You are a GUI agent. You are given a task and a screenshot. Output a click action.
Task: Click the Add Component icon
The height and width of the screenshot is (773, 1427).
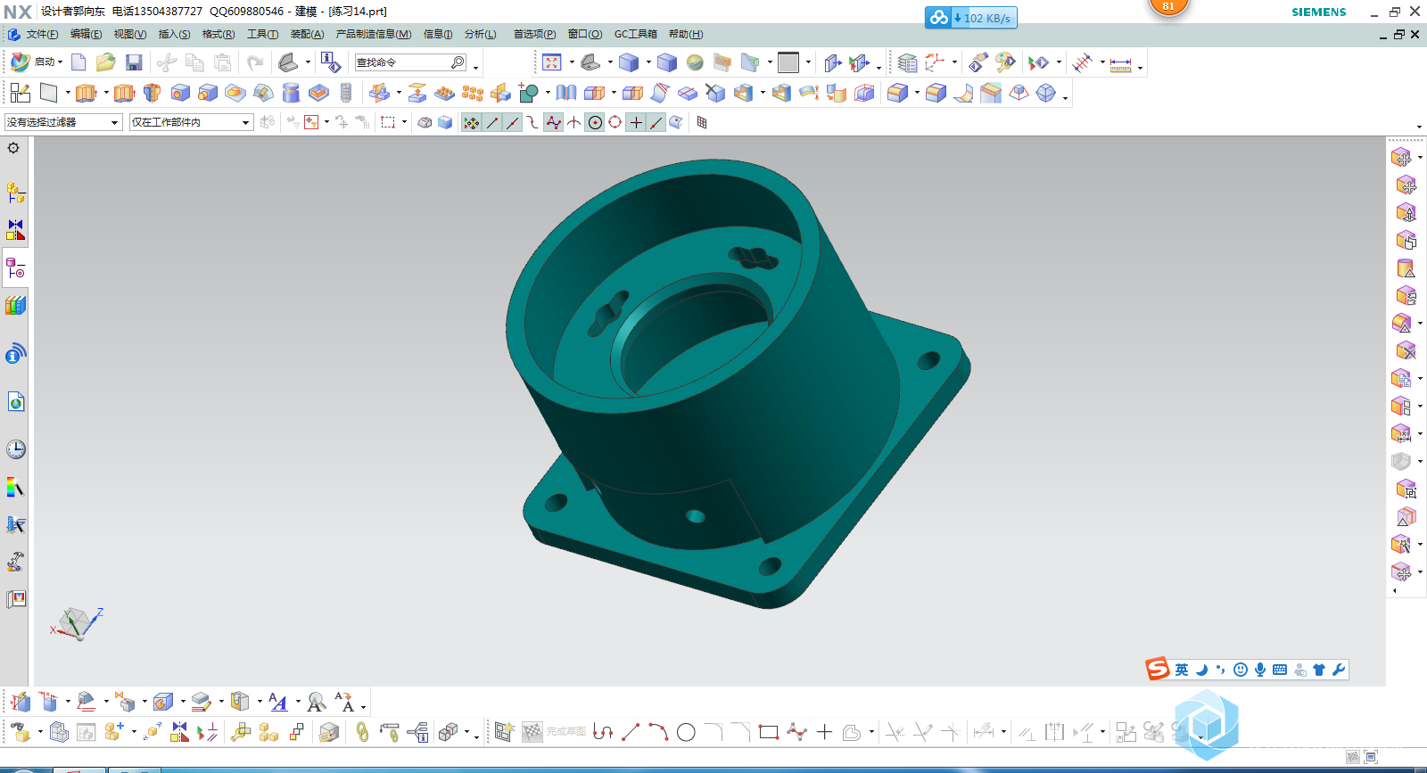click(113, 732)
